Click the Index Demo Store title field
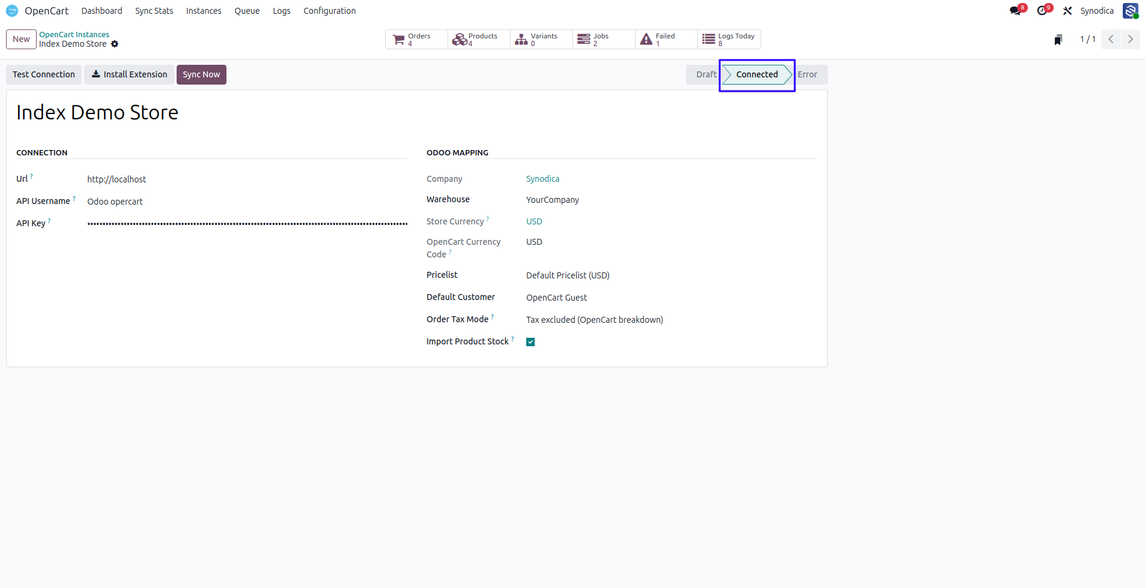1145x588 pixels. pyautogui.click(x=416, y=112)
